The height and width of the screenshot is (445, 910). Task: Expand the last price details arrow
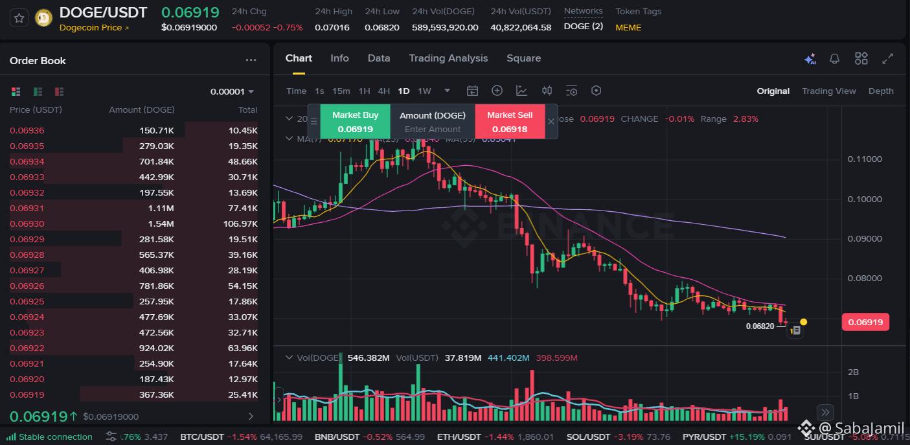click(x=251, y=416)
